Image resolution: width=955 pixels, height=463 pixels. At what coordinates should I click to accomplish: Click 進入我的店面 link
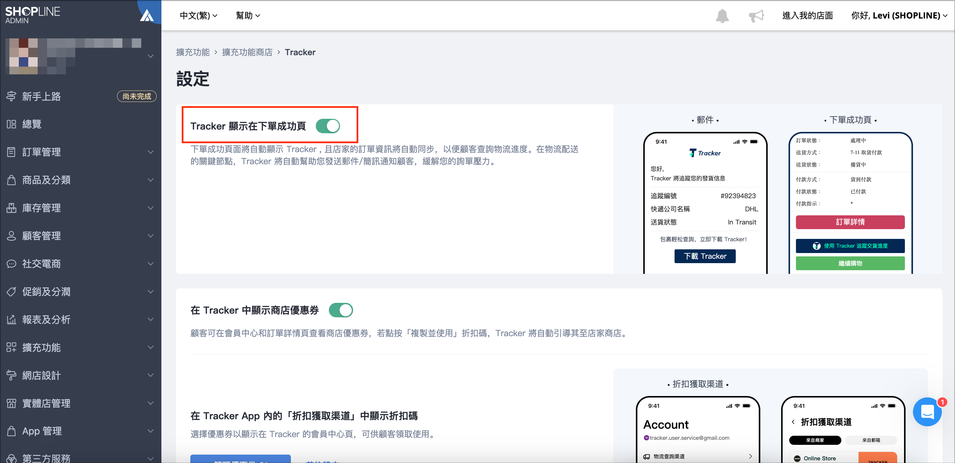pos(807,15)
